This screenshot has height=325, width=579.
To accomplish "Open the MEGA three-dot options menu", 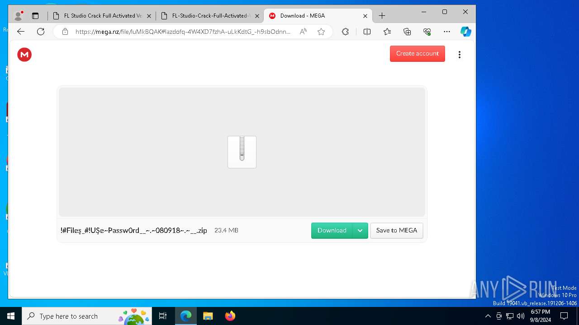I will pos(460,55).
